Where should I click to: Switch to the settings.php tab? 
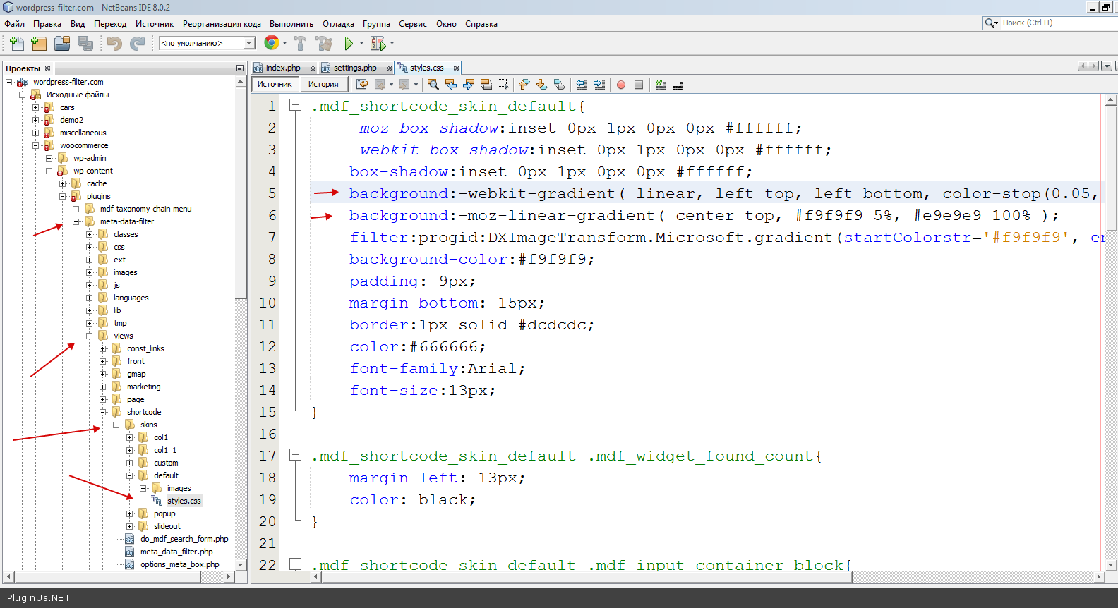pyautogui.click(x=354, y=68)
